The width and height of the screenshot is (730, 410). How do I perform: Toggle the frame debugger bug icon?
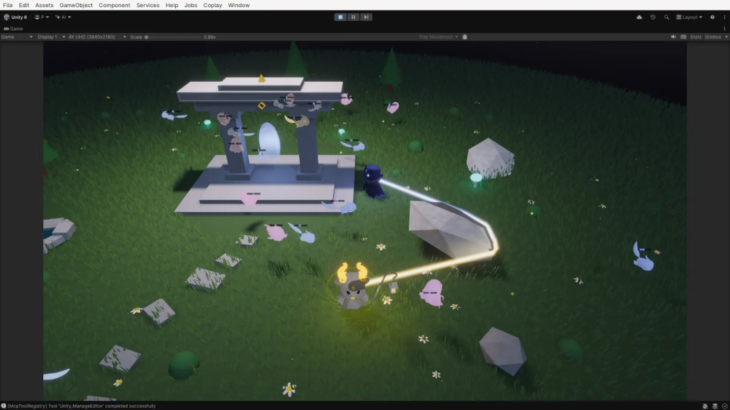click(x=465, y=37)
